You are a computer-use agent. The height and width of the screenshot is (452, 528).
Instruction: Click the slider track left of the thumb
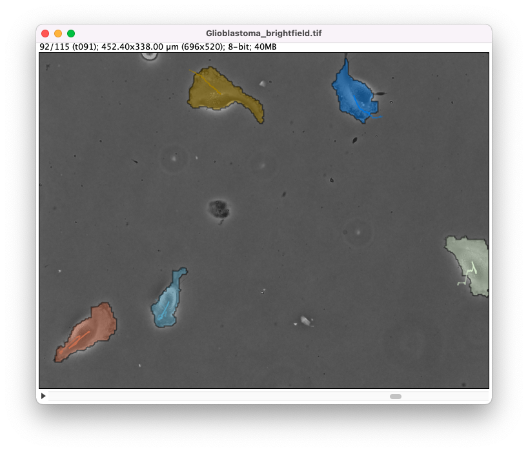tap(219, 397)
